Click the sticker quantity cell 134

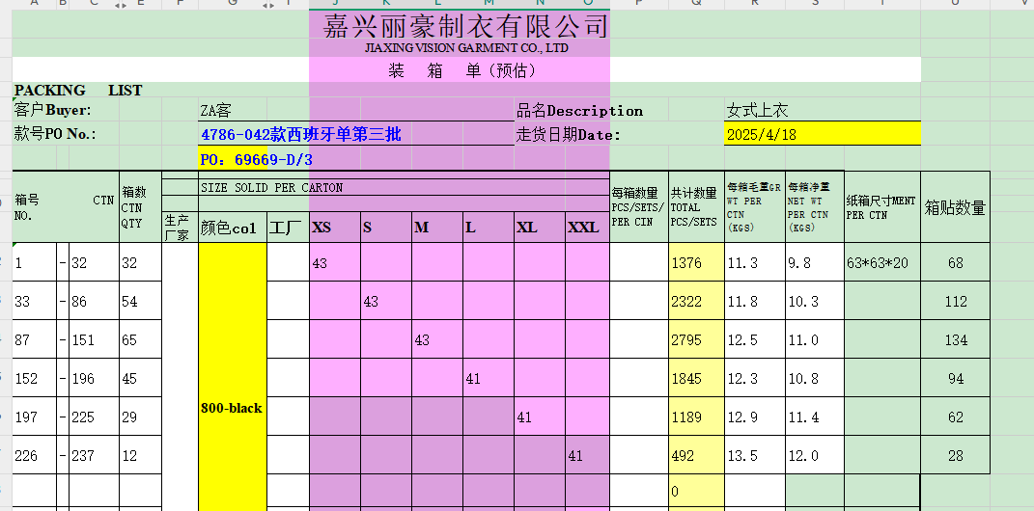[x=956, y=340]
